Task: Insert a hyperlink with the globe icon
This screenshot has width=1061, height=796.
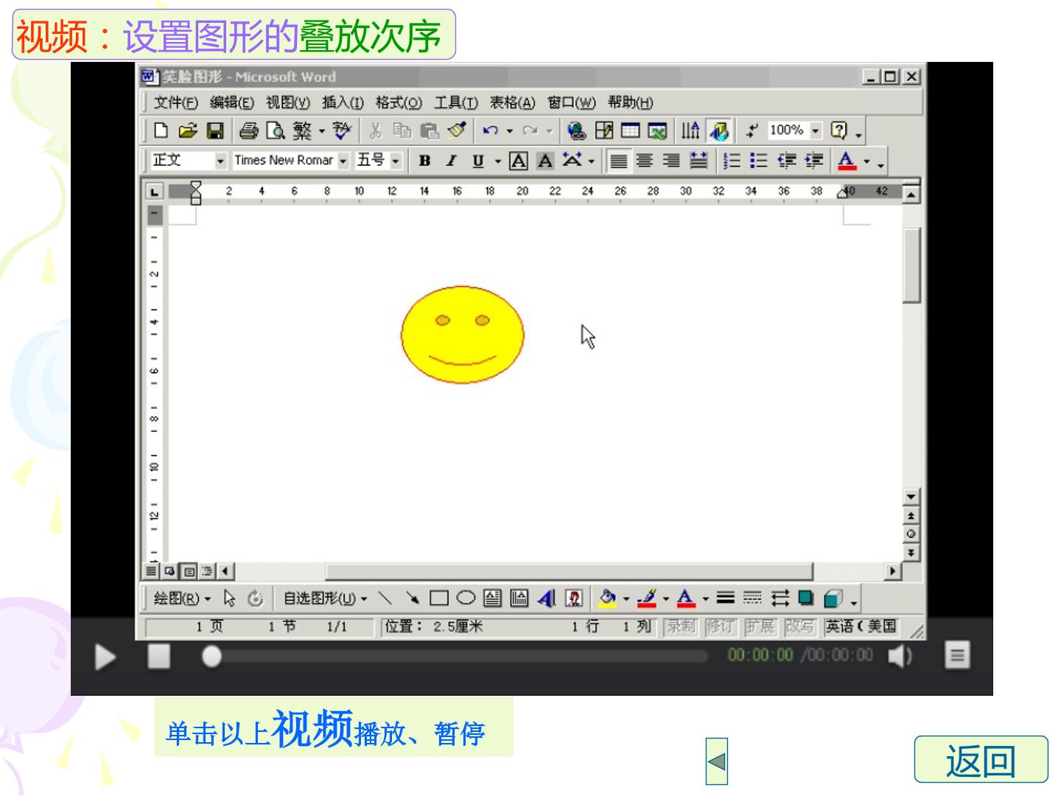Action: pos(577,131)
